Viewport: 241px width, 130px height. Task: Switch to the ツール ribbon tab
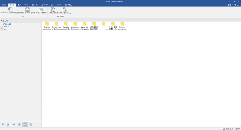click(26, 5)
